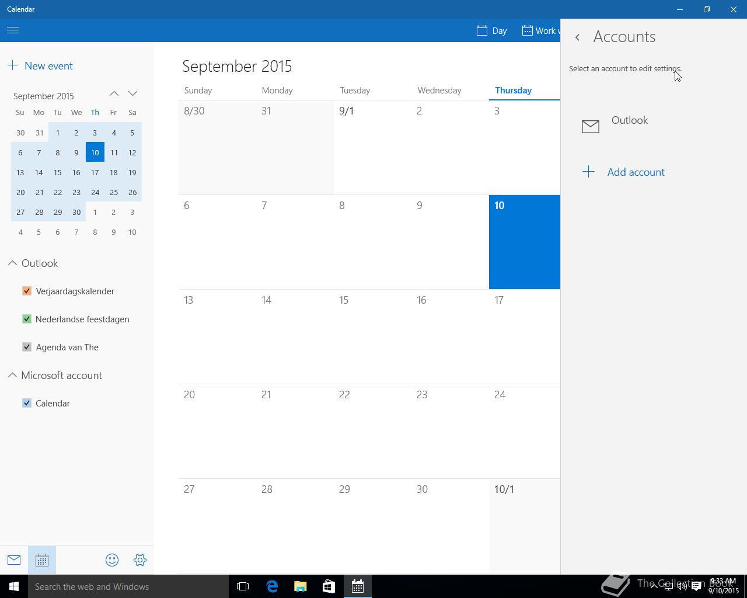
Task: Open the Feedback smiley icon
Action: coord(112,560)
